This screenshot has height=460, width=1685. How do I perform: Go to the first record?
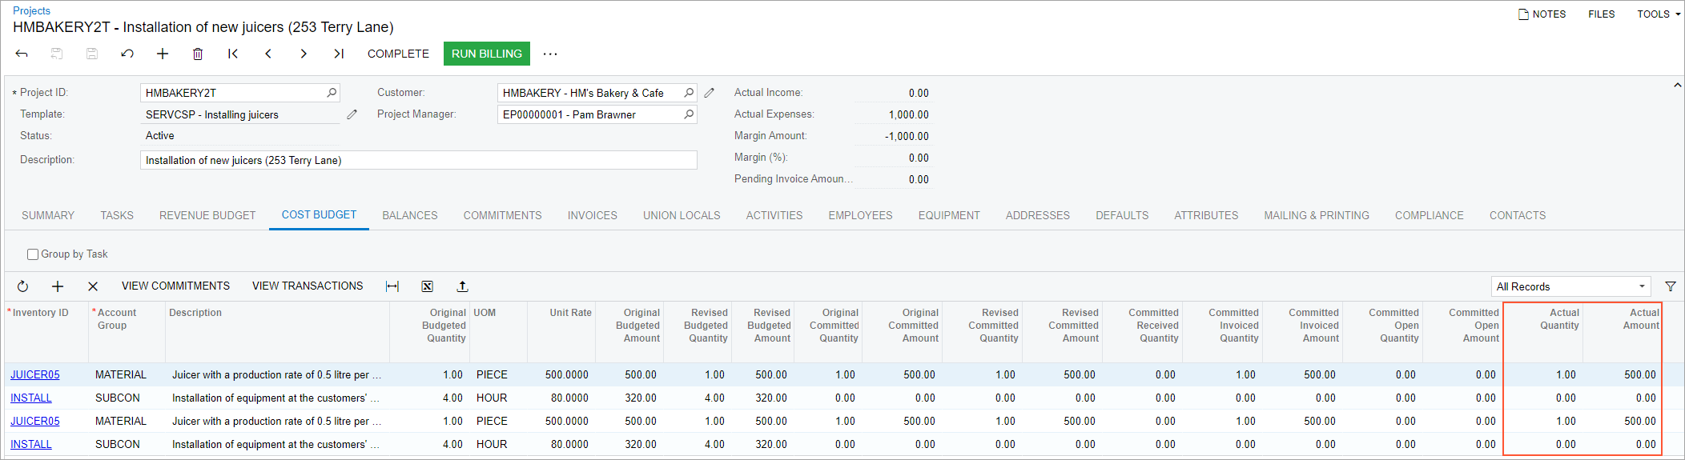(233, 54)
